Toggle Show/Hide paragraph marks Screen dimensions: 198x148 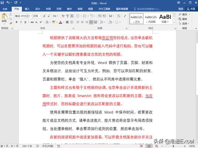pos(125,16)
